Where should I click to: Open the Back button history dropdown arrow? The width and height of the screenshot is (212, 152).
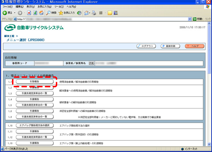[x=14, y=13]
